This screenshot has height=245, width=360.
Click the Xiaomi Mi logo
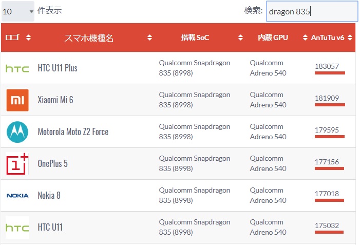pos(17,100)
